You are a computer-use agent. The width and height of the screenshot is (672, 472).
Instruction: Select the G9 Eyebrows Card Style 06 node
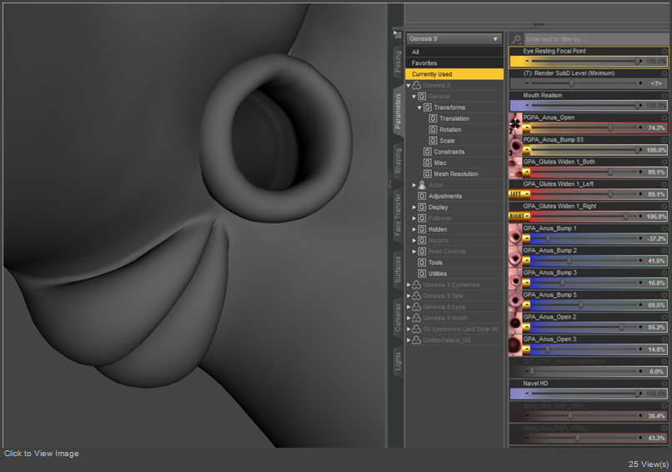pyautogui.click(x=460, y=329)
